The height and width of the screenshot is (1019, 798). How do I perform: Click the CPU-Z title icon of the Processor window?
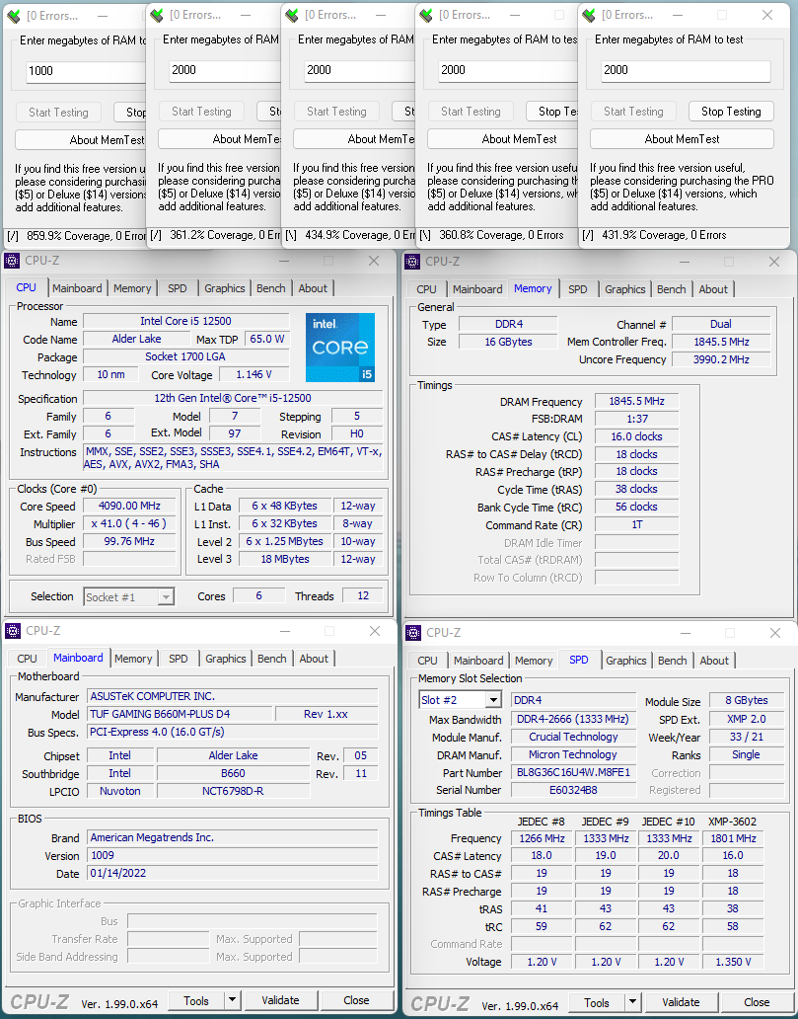(x=12, y=262)
